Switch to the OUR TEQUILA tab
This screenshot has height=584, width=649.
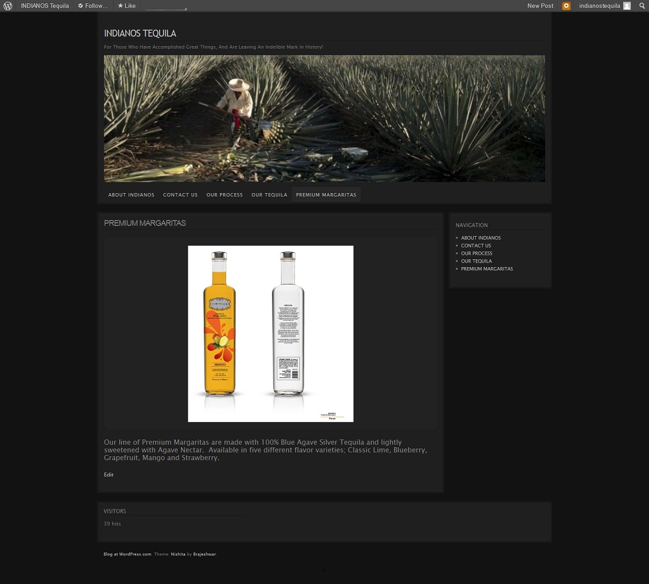(x=269, y=194)
